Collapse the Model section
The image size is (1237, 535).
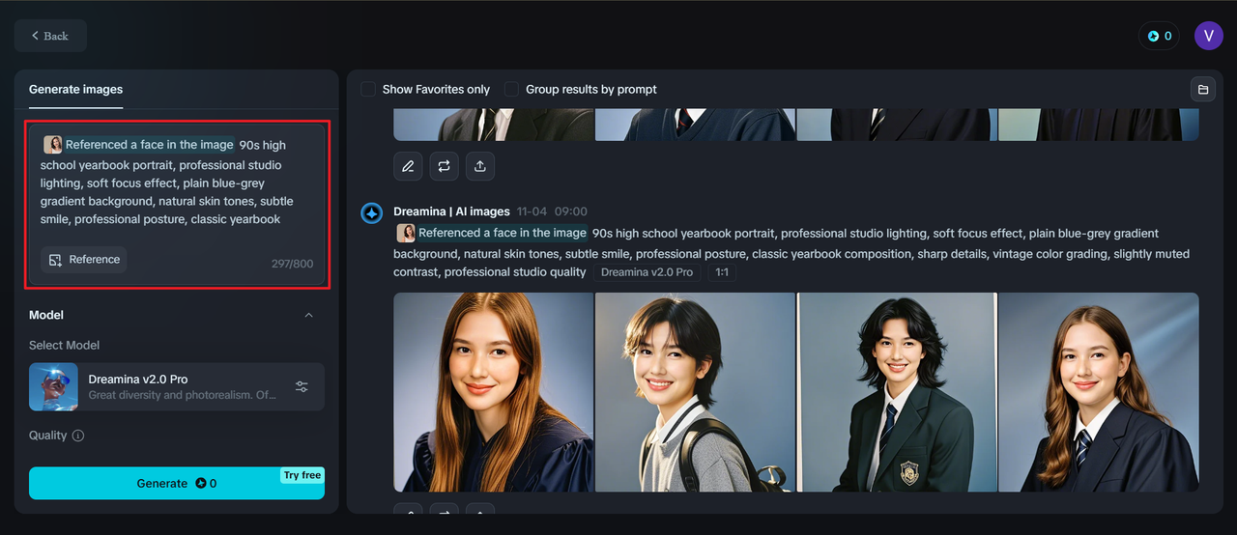click(308, 315)
